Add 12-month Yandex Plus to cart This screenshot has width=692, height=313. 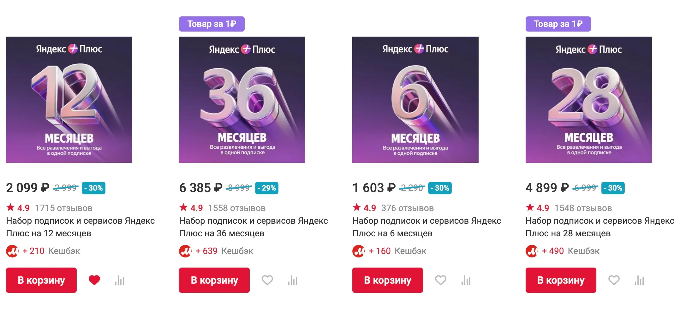point(41,280)
